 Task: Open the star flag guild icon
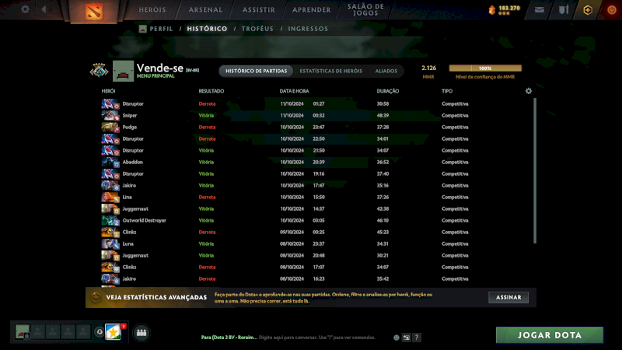(x=114, y=332)
